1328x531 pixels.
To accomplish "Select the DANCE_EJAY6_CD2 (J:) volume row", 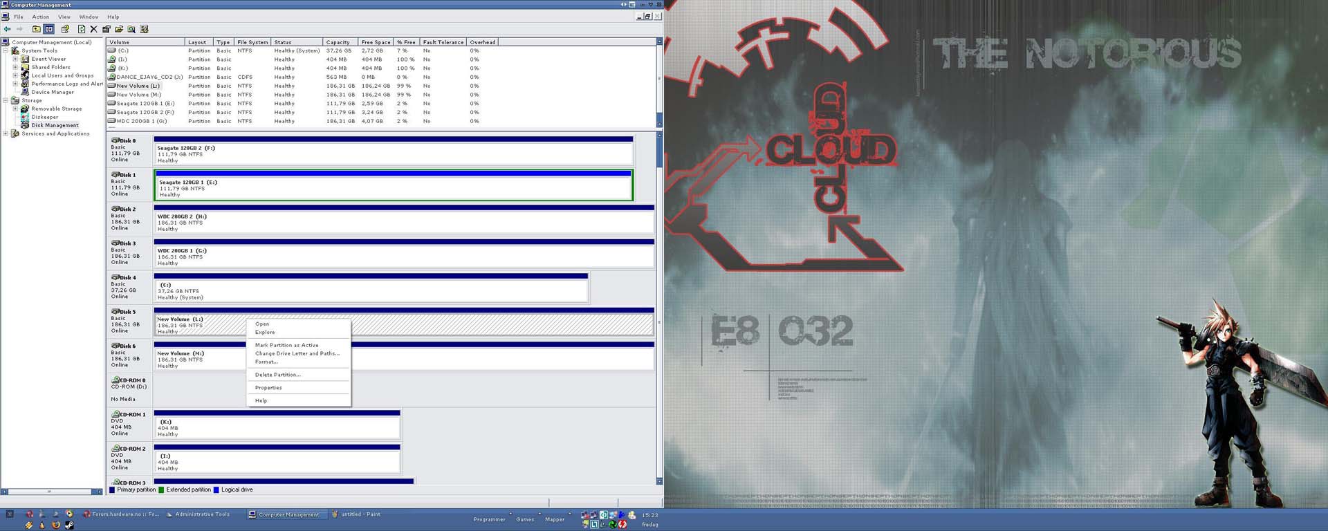I will [302, 77].
